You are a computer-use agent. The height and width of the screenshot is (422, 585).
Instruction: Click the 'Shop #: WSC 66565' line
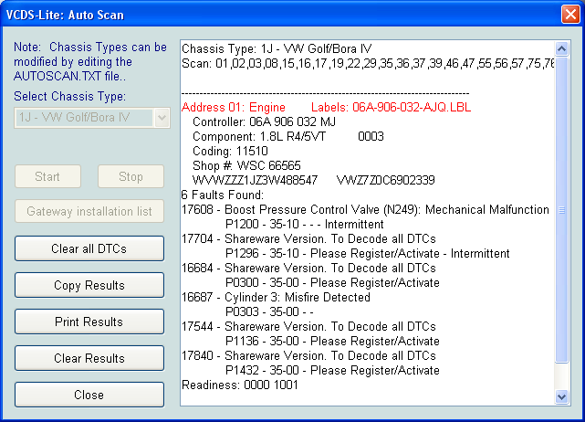(246, 166)
